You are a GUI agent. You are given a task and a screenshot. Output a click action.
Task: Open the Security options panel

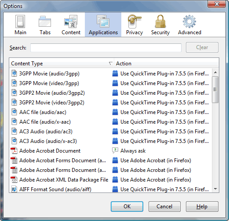click(x=160, y=25)
